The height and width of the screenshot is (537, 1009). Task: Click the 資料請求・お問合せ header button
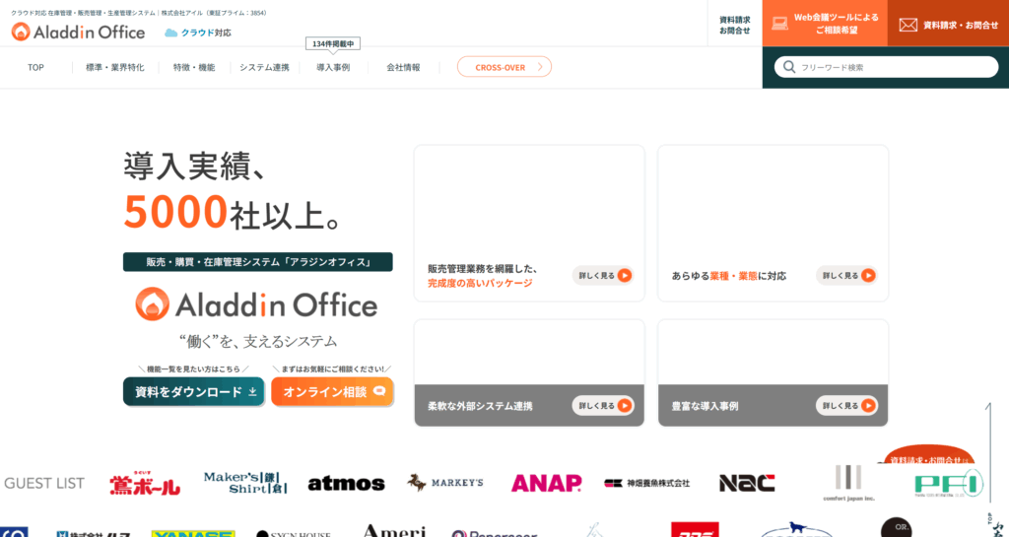948,23
